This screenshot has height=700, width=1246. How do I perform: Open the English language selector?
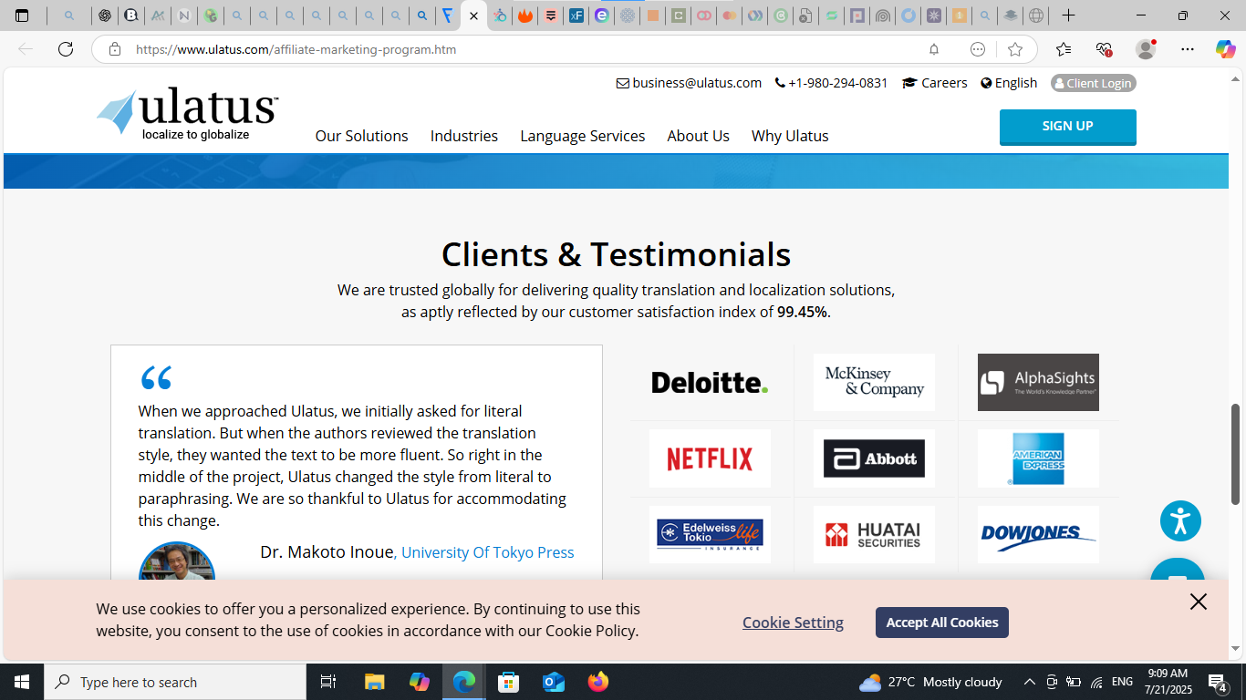1009,83
